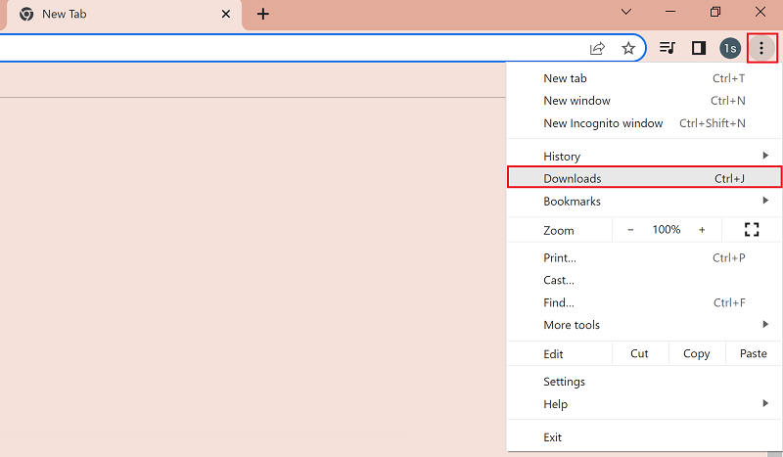
Task: Open the tab search chevron
Action: coord(625,12)
